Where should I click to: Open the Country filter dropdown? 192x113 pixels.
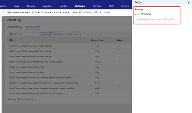click(46, 12)
